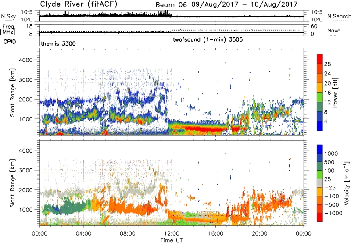Select the 'Freq. [MHz]' label
The height and width of the screenshot is (243, 351).
pos(8,29)
